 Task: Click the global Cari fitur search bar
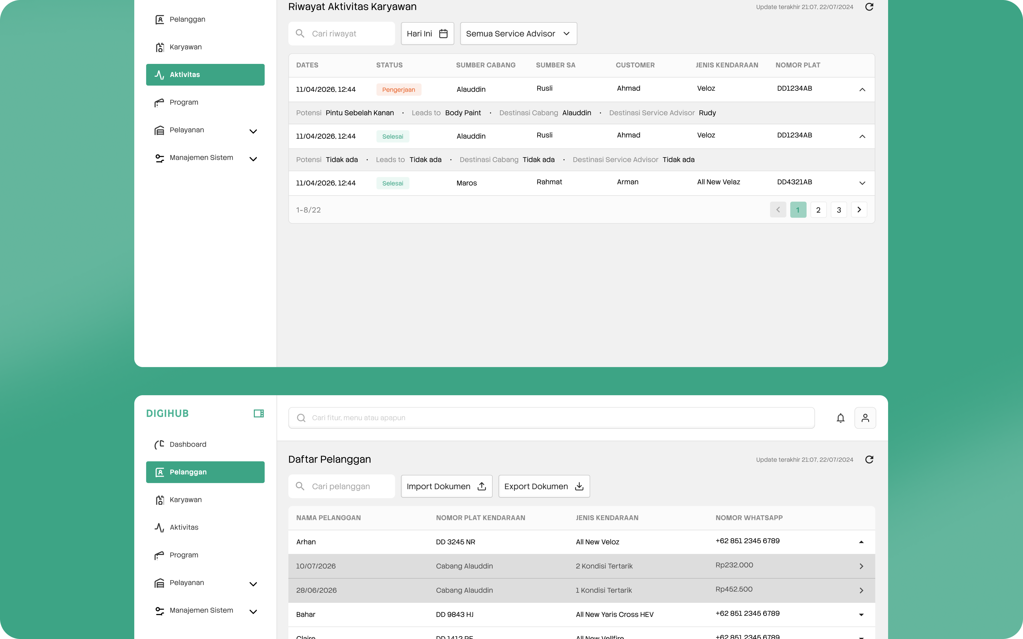pos(551,418)
